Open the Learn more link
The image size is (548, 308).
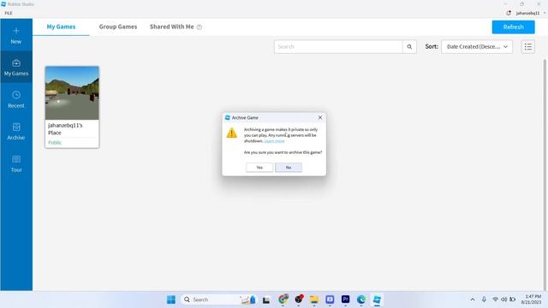274,141
